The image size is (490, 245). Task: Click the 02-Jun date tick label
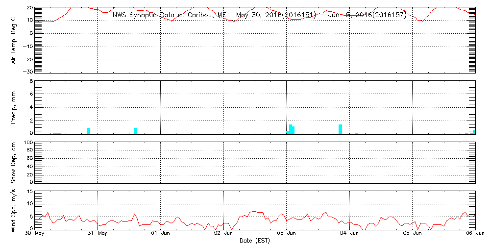point(223,234)
